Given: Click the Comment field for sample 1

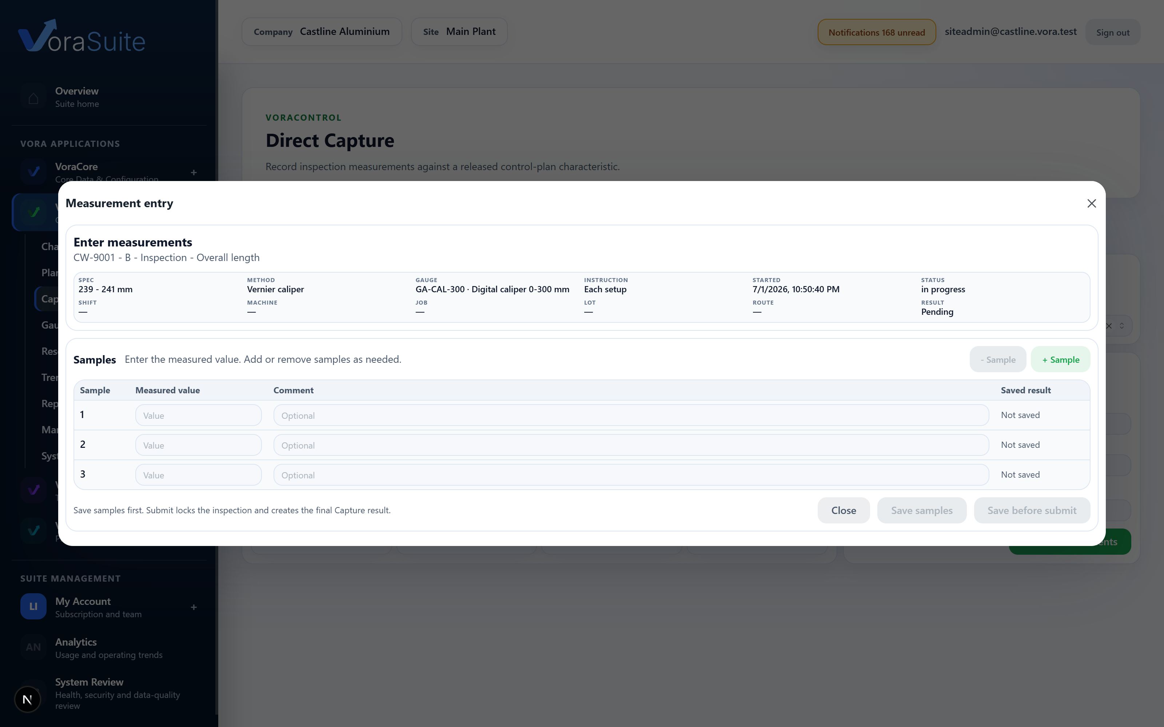Looking at the screenshot, I should click(x=631, y=415).
